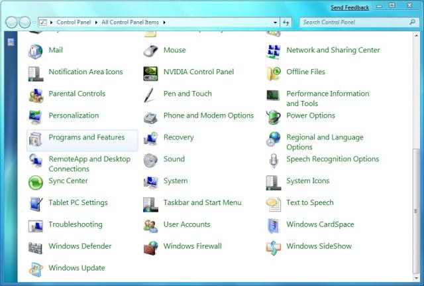Viewport: 424px width, 286px height.
Task: Open the Windows Firewall text link
Action: pos(193,246)
